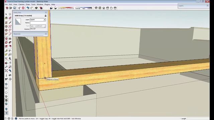Click the Print toolbar button
This screenshot has height=120, width=214.
(36, 8)
